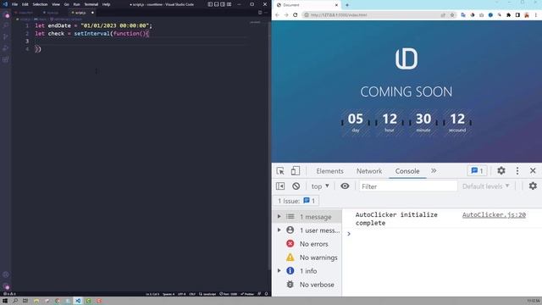This screenshot has width=542, height=305.
Task: Open Chrome three-dot menu
Action: [536, 15]
